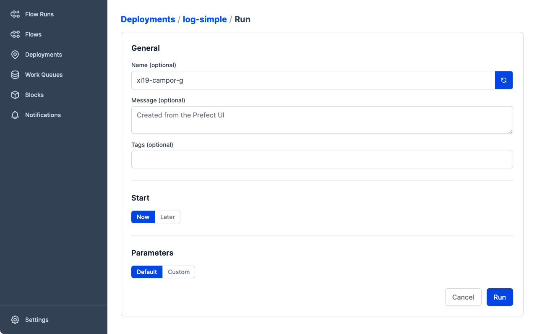This screenshot has height=334, width=537.
Task: Open Settings label in sidebar
Action: pos(37,320)
